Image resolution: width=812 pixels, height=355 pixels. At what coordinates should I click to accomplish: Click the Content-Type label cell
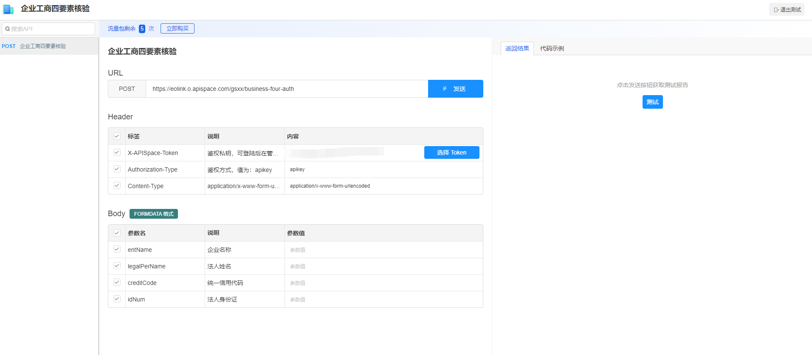coord(165,186)
